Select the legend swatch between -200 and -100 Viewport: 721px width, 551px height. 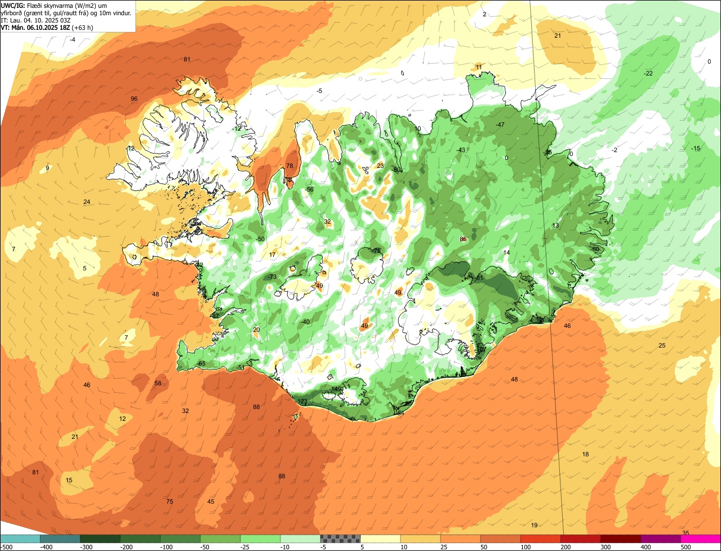[140, 539]
